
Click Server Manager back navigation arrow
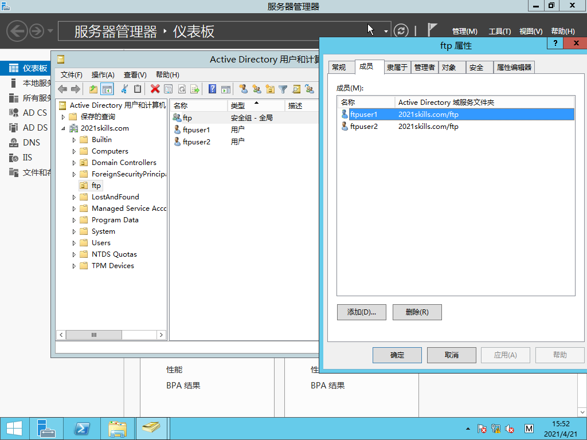coord(17,31)
